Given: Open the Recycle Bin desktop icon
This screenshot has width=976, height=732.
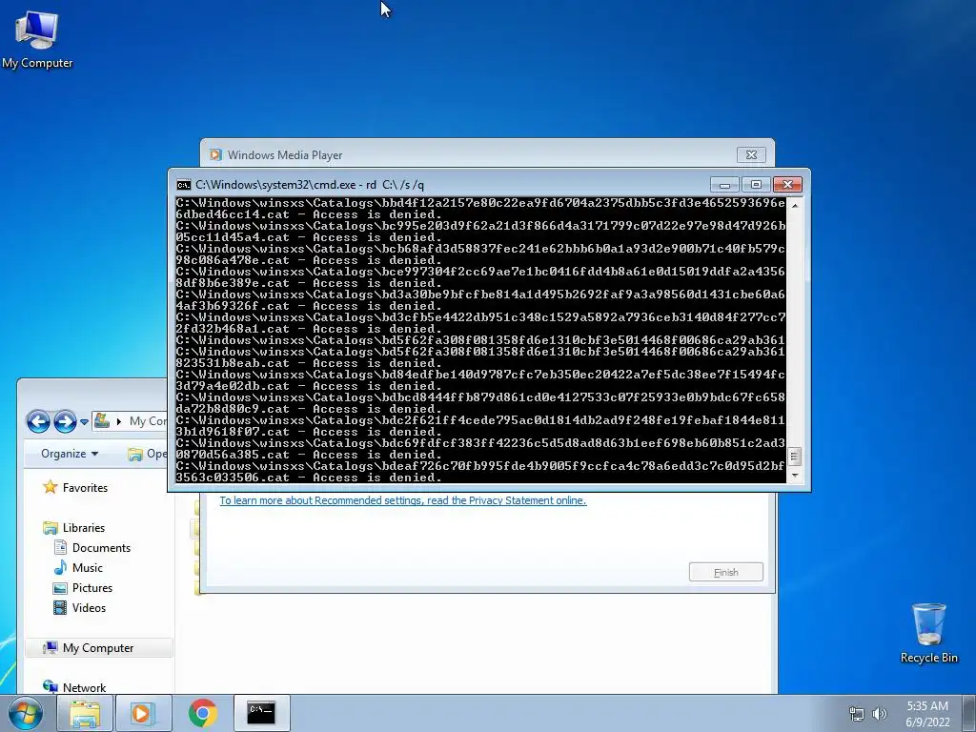Looking at the screenshot, I should click(x=928, y=633).
